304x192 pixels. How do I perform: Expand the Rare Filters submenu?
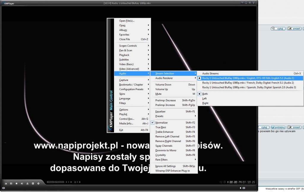click(174, 160)
